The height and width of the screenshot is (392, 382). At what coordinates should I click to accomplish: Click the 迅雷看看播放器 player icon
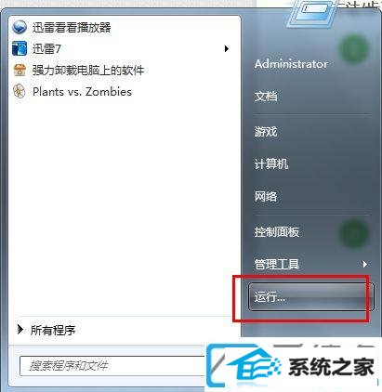(20, 27)
